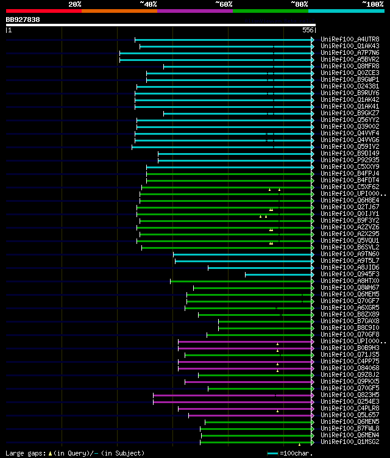Viewport: 390px width, 458px height.
Task: Select the UniRef100_Q56YY2 hit
Action: [350, 120]
